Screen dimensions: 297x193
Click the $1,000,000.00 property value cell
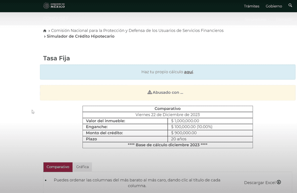point(185,121)
